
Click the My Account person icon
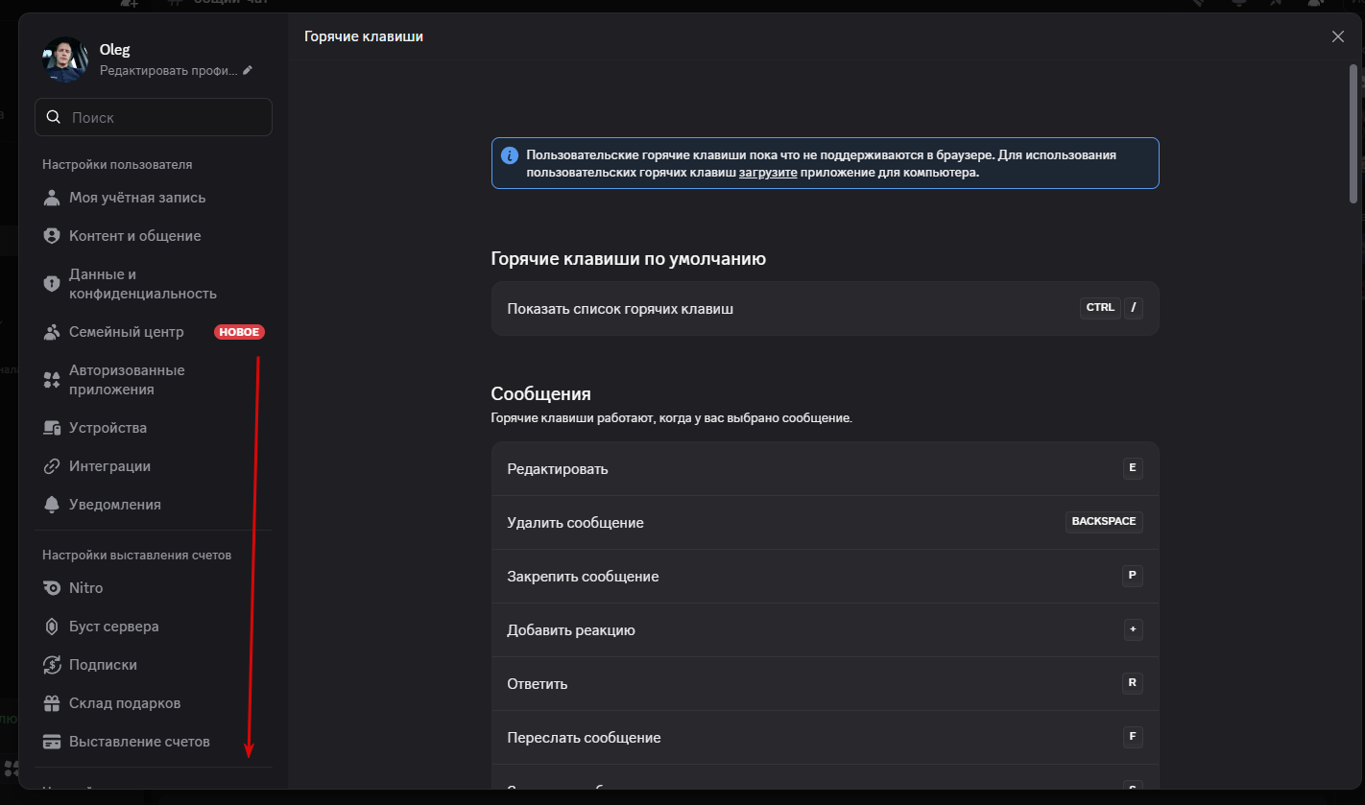52,198
